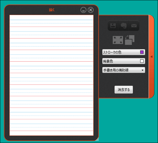Click the orange side tab strip
The width and height of the screenshot is (158, 143).
point(151,57)
